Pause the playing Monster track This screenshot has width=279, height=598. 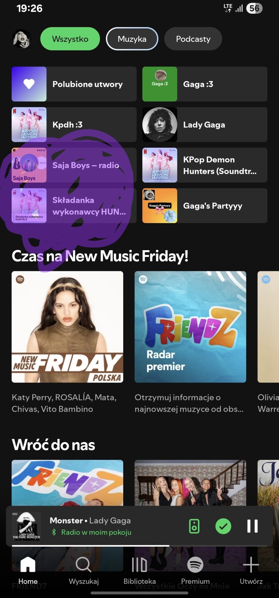coord(252,526)
